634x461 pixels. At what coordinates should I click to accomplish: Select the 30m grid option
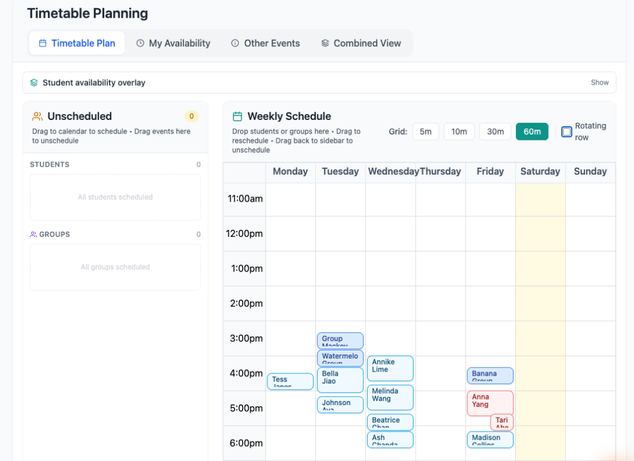(x=495, y=131)
